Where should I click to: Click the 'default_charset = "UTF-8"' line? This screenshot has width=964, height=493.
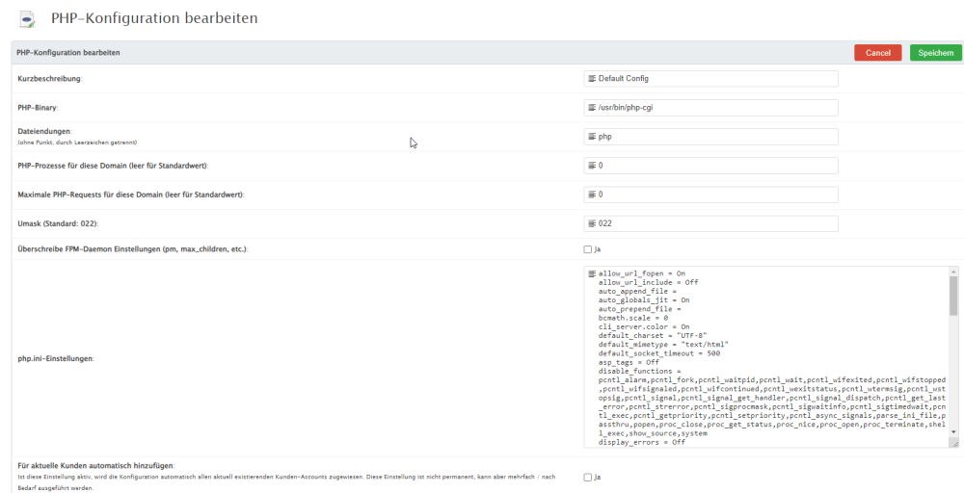point(653,336)
